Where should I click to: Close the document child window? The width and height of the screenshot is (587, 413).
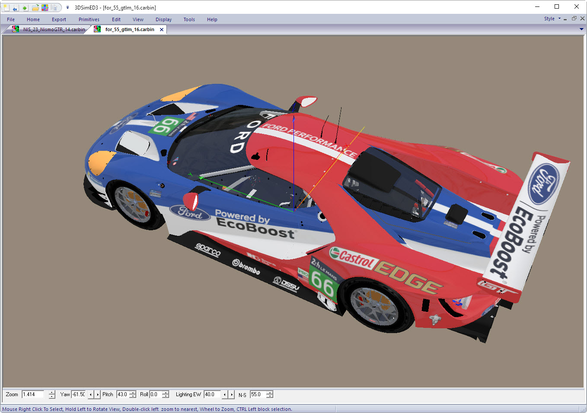coord(582,19)
